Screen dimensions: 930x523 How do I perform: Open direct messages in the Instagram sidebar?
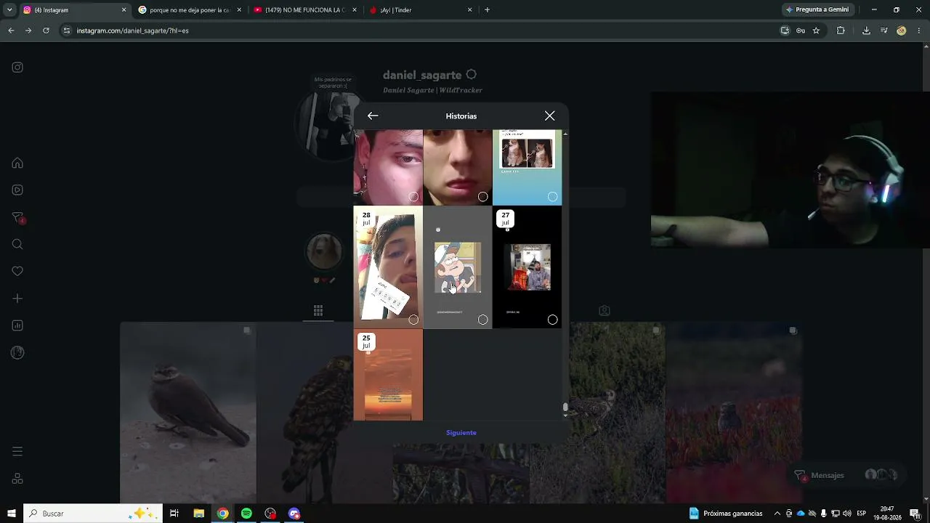17,218
